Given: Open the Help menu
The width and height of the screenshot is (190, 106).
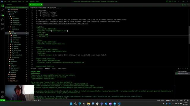Looking at the screenshot, I should 37,1.
